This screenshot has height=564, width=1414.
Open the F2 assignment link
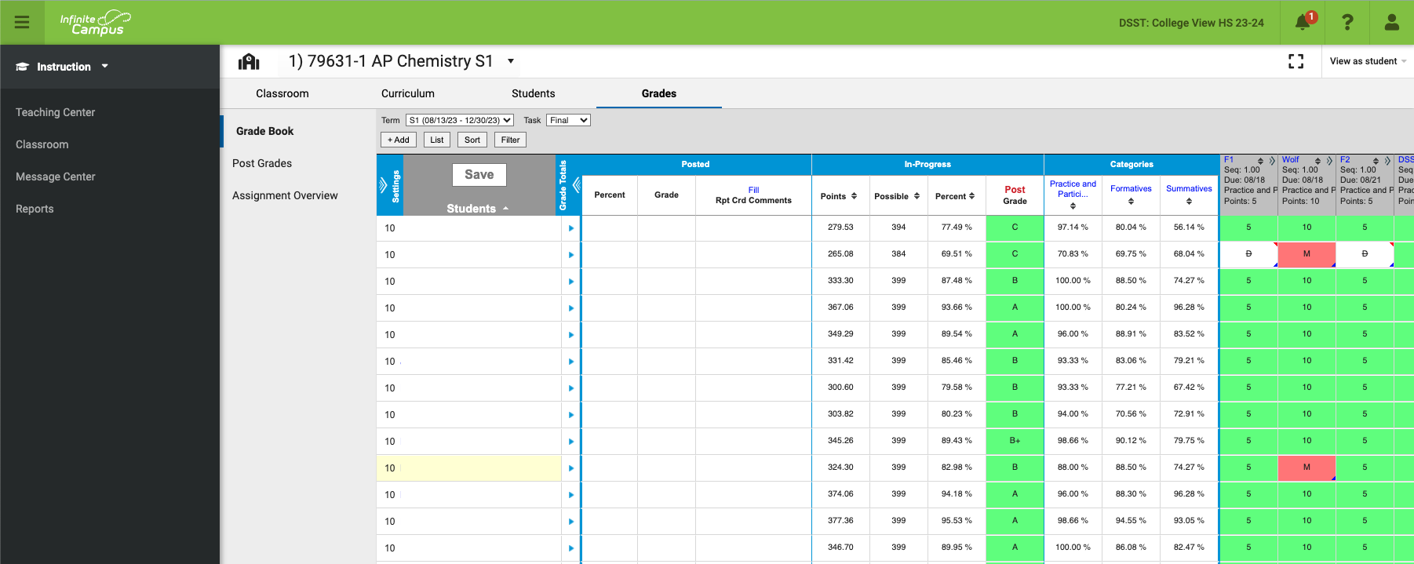(1345, 160)
